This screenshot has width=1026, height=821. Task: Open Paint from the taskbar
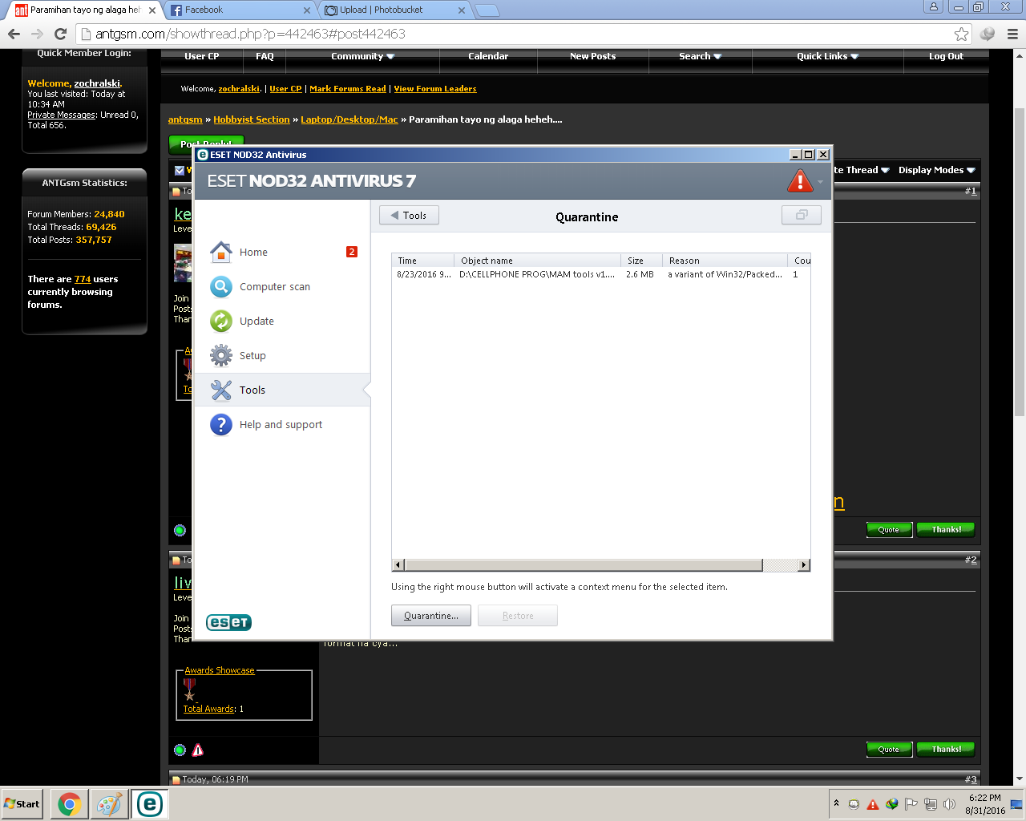(x=109, y=804)
